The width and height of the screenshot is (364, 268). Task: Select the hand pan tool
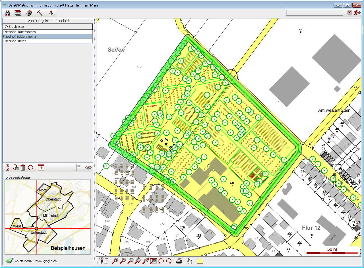(190, 261)
